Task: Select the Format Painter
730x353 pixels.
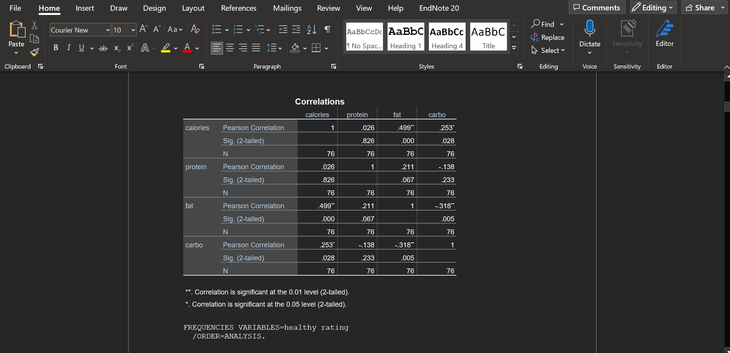Action: (34, 52)
